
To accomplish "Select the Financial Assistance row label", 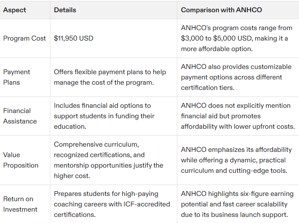I will coord(20,116).
